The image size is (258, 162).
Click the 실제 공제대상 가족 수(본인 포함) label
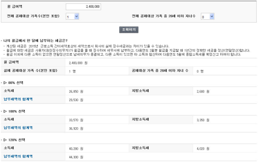(31, 70)
